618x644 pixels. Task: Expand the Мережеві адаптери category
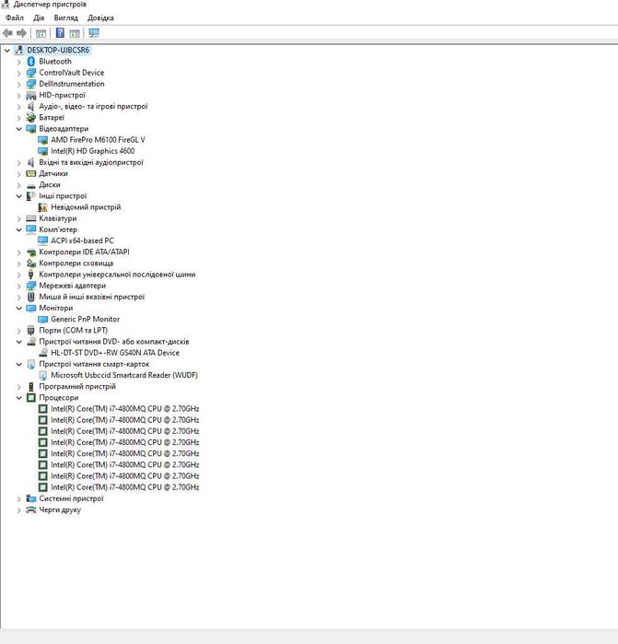click(x=19, y=287)
